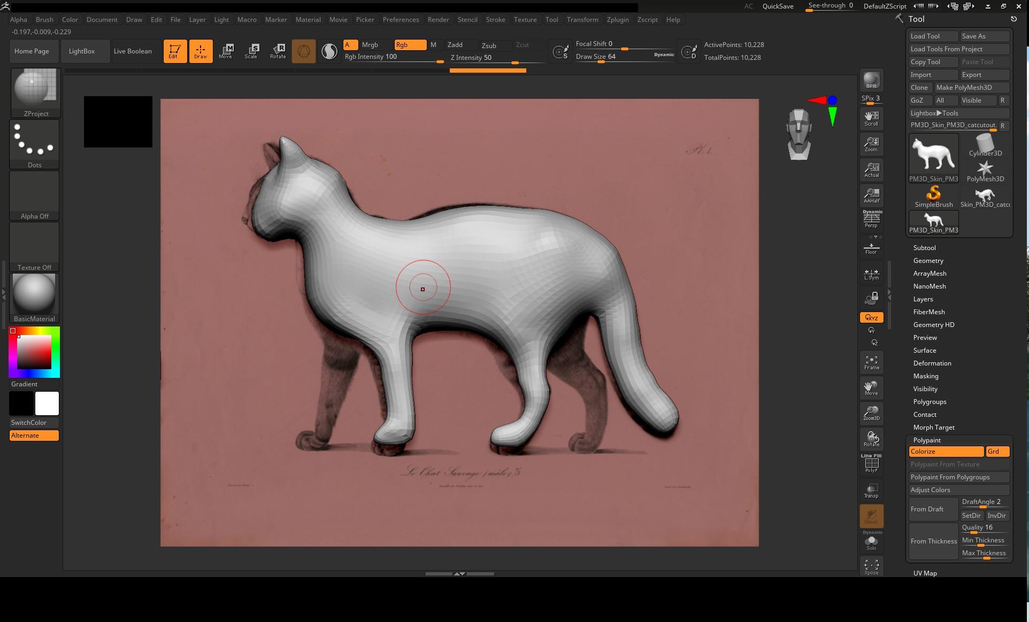The image size is (1029, 622).
Task: Click Make PolyMesh3D button
Action: click(x=971, y=88)
